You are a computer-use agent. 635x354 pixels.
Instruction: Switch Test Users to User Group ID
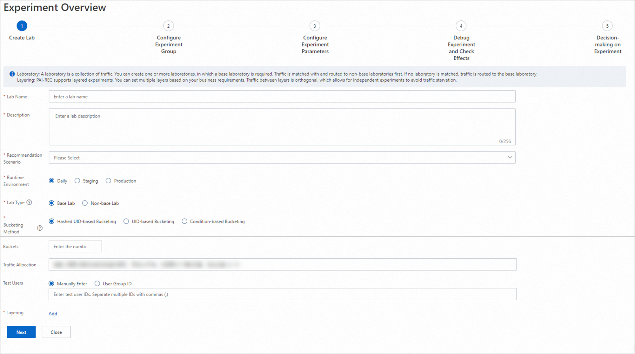coord(97,283)
